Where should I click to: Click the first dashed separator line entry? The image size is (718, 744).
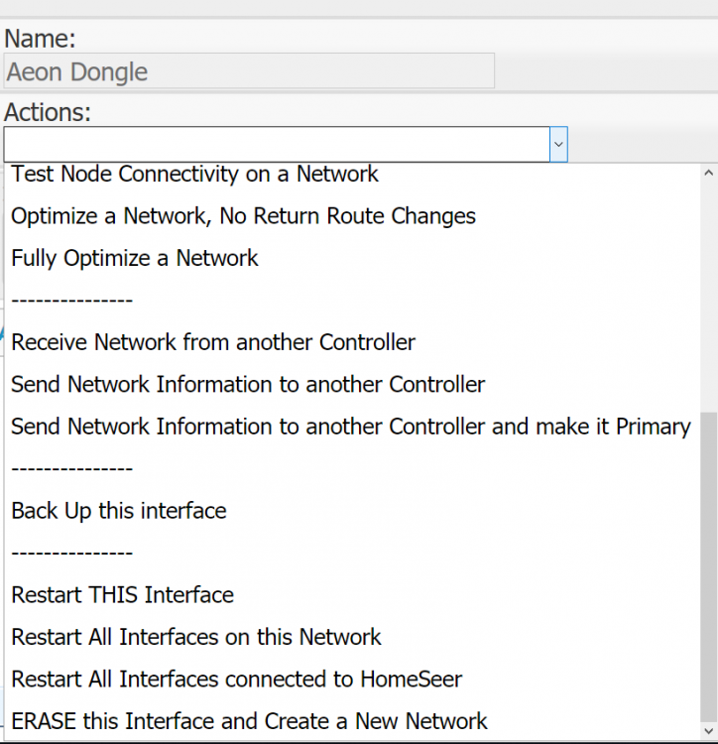click(72, 301)
